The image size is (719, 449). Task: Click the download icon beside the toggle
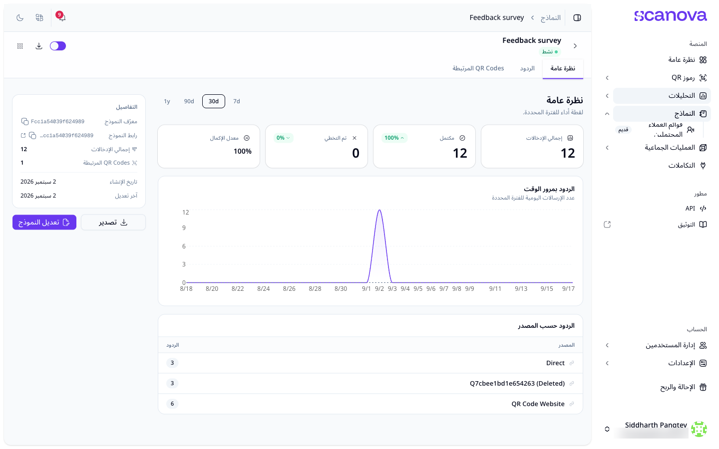(39, 46)
